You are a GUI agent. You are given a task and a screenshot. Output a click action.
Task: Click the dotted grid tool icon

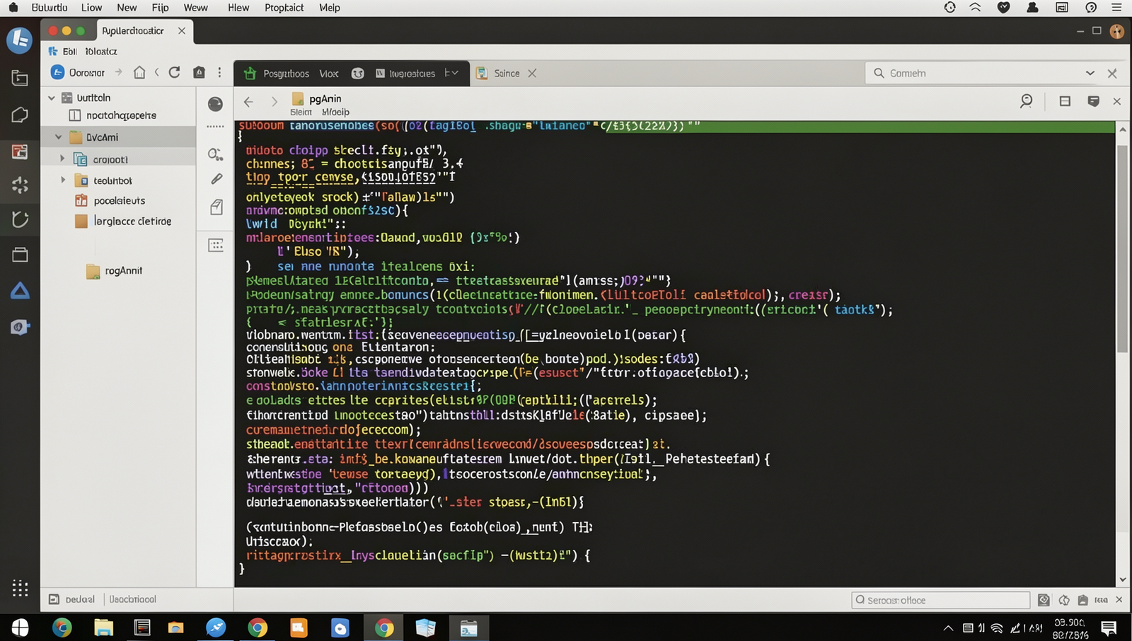pyautogui.click(x=216, y=245)
